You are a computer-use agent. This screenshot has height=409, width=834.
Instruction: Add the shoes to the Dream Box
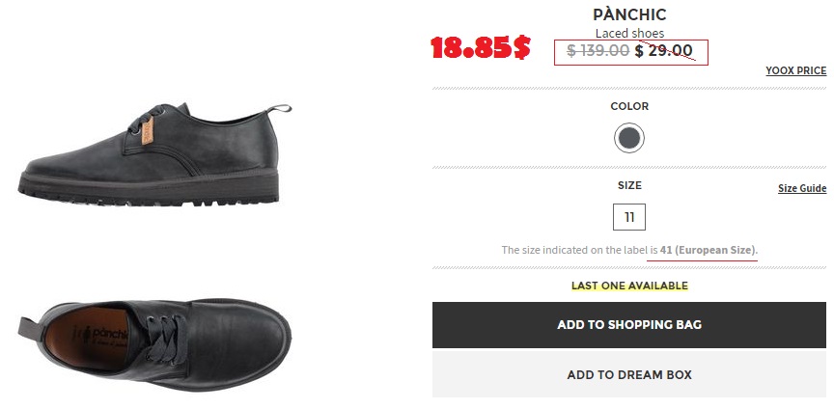629,374
